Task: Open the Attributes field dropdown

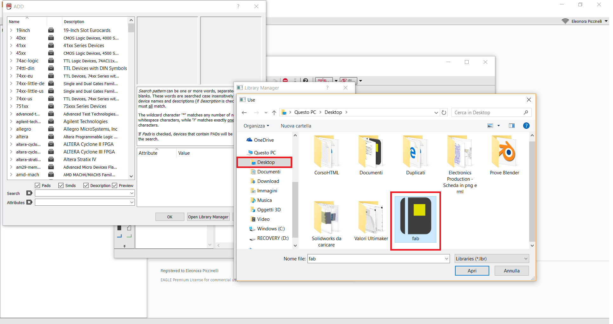Action: 132,202
